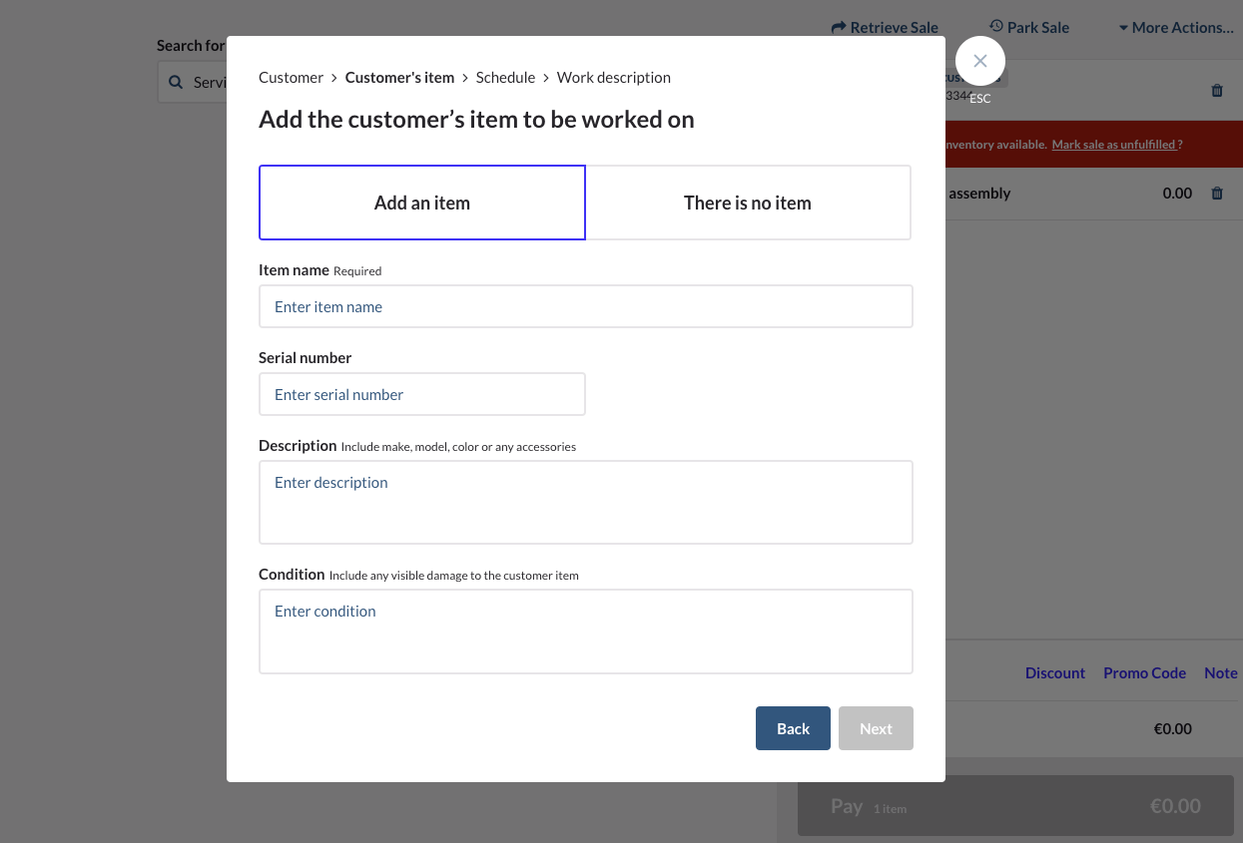1243x843 pixels.
Task: Open the Promo Code link
Action: point(1144,673)
